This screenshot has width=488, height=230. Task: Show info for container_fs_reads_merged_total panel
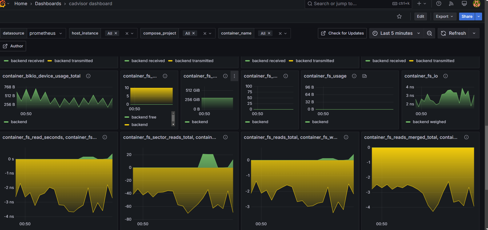(x=466, y=137)
